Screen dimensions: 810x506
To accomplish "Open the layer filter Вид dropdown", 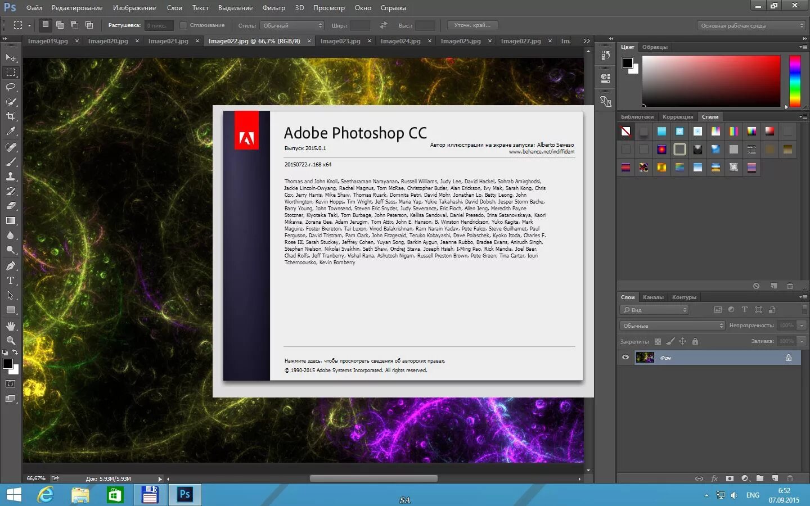I will tap(654, 310).
